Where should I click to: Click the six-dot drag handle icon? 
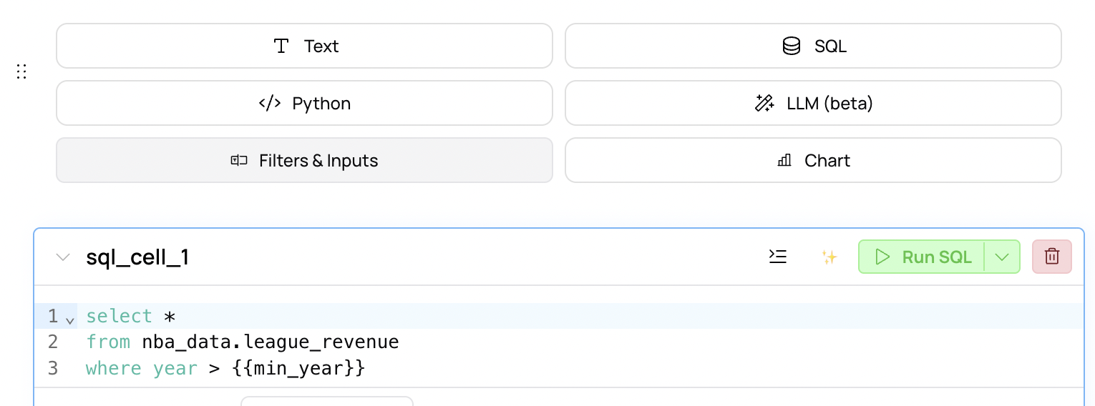21,71
